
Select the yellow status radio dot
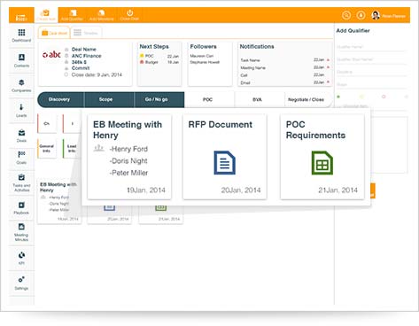(361, 97)
